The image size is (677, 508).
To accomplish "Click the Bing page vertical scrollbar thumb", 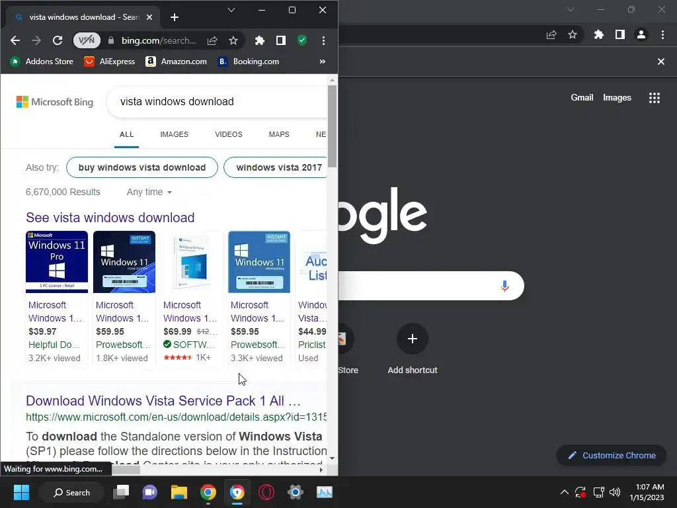I will point(332,126).
